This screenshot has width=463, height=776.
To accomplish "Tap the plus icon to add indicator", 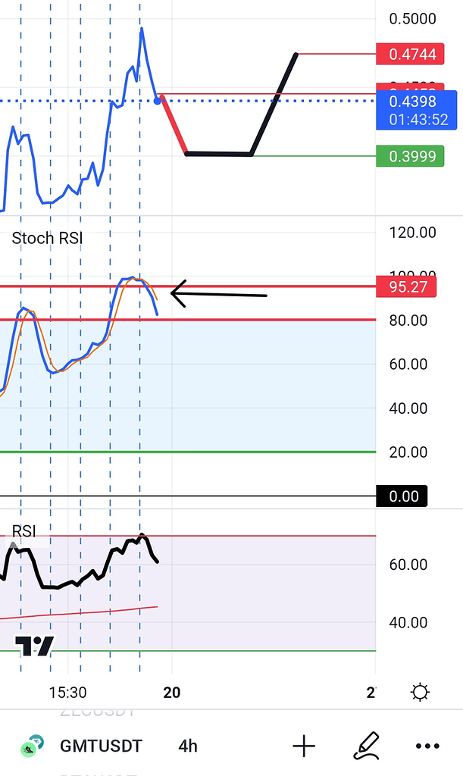I will tap(303, 746).
